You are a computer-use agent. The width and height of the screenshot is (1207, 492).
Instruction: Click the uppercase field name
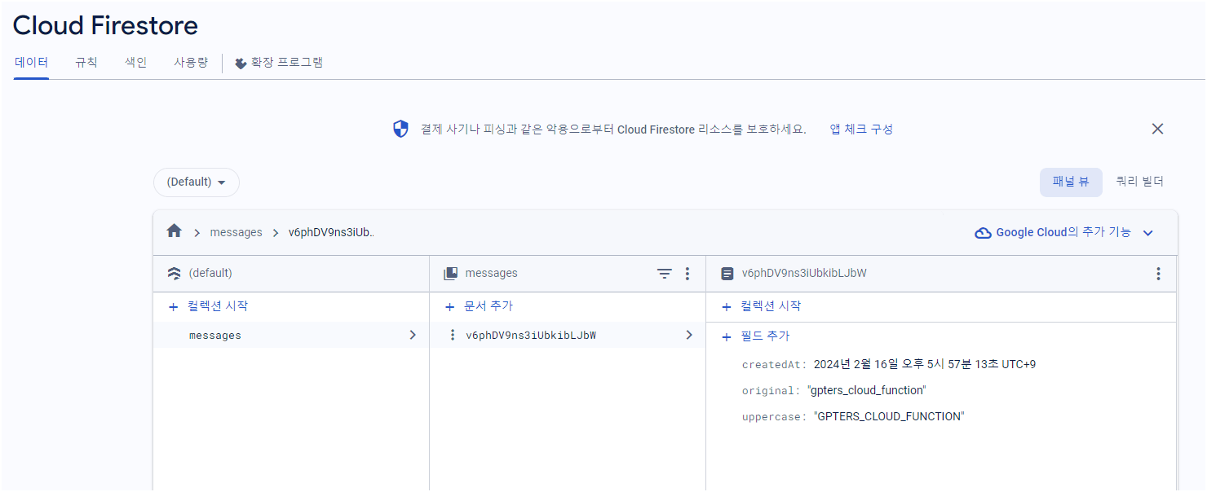774,416
